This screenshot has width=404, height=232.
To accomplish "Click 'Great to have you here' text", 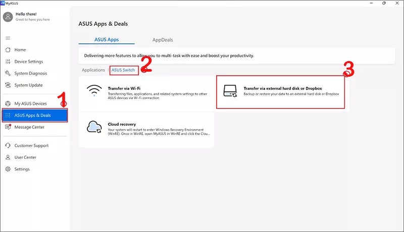I will point(33,20).
